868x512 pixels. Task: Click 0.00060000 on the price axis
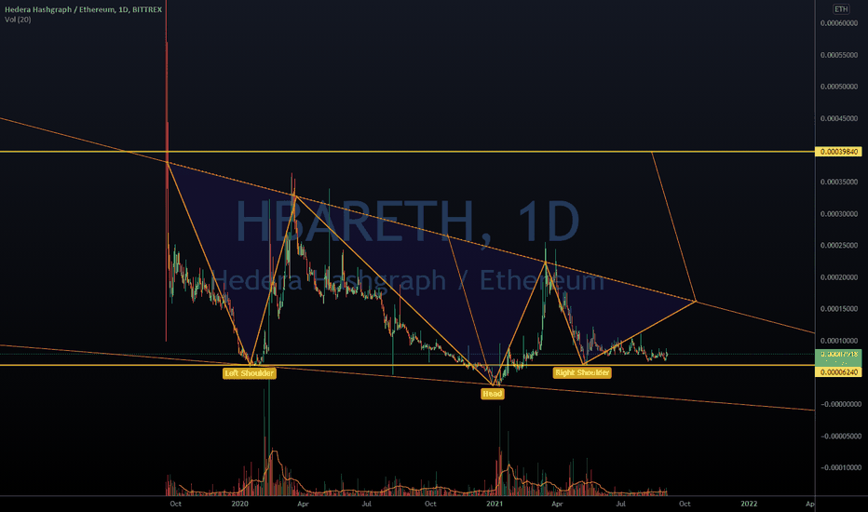click(838, 23)
